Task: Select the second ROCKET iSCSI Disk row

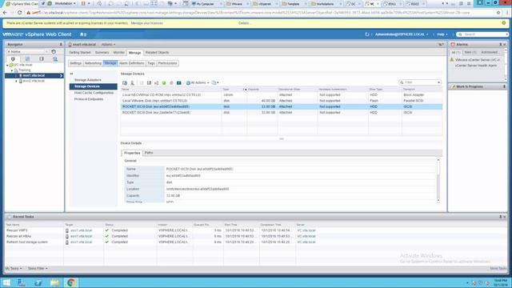Action: pyautogui.click(x=282, y=113)
